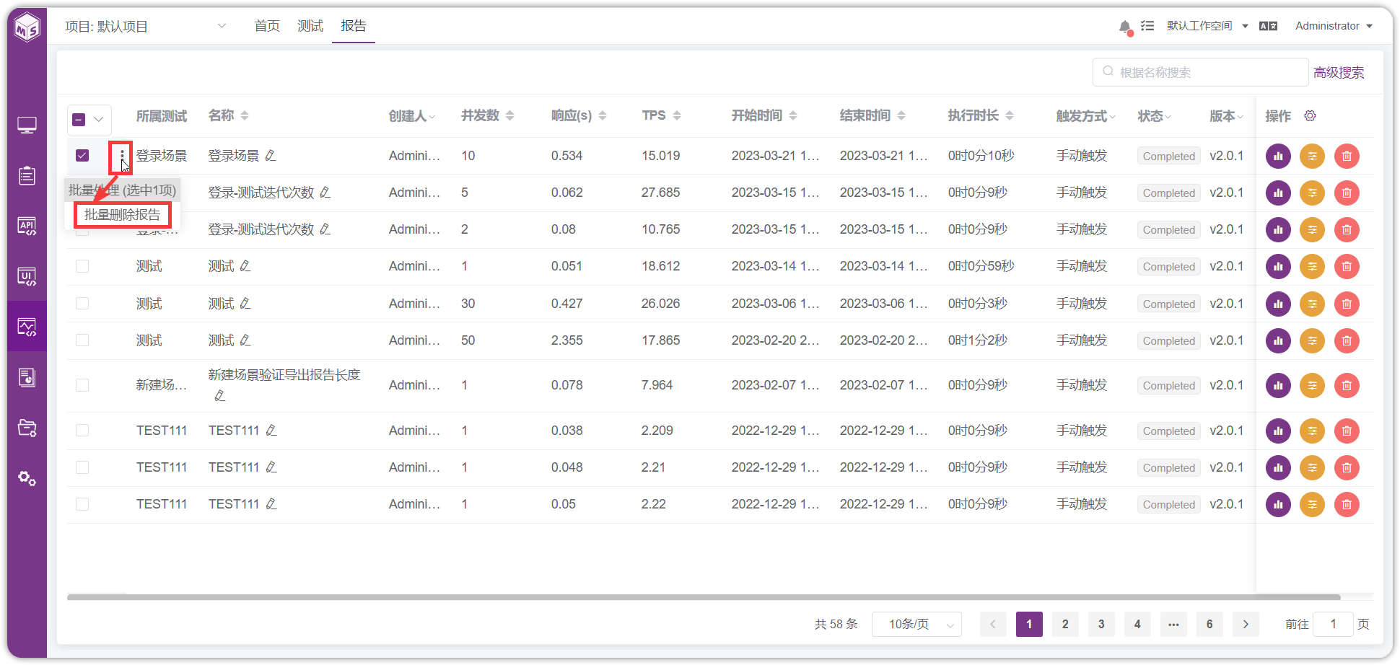Viewport: 1400px width, 665px height.
Task: Click the 根据名称搜索 search field
Action: pyautogui.click(x=1201, y=72)
